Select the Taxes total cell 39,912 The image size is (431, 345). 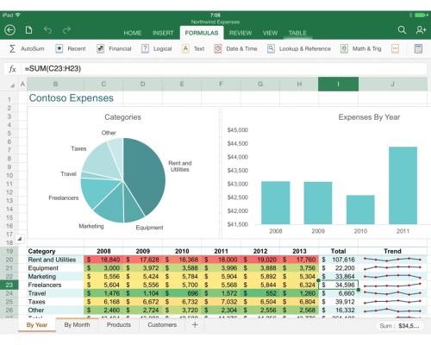(x=339, y=302)
